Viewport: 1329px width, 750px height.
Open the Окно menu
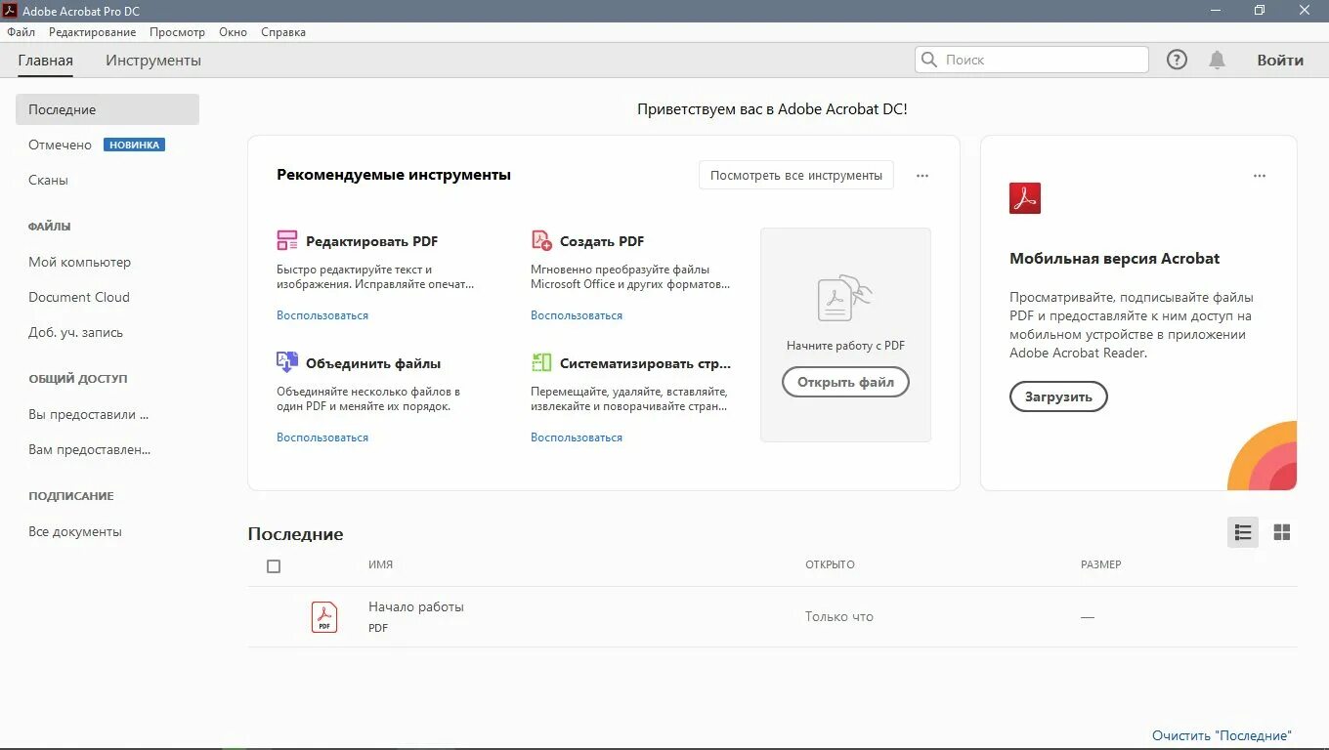point(233,32)
